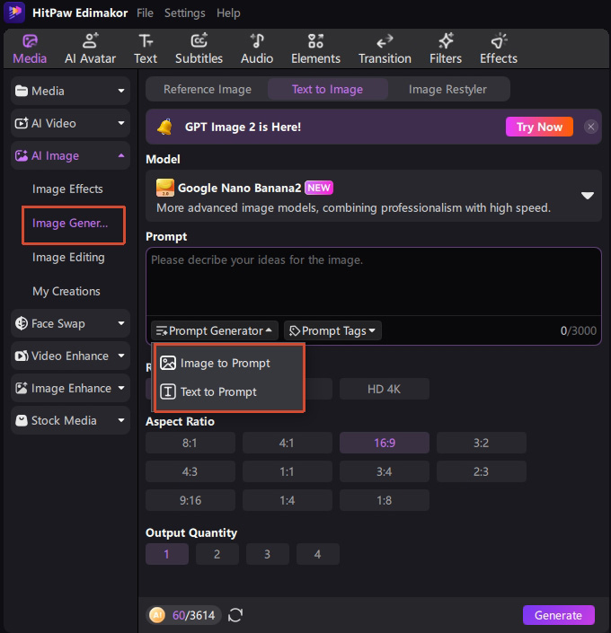Open the Model dropdown arrow
The height and width of the screenshot is (633, 611).
pos(587,196)
